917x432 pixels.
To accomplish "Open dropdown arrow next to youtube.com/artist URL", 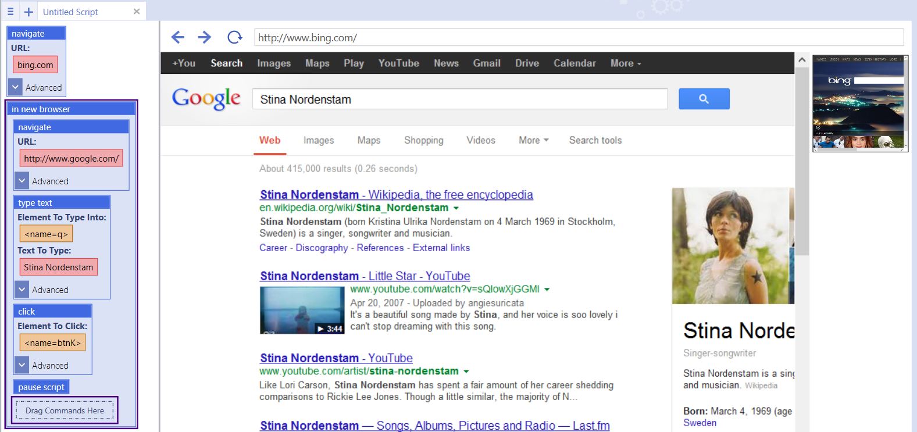I will click(x=466, y=372).
